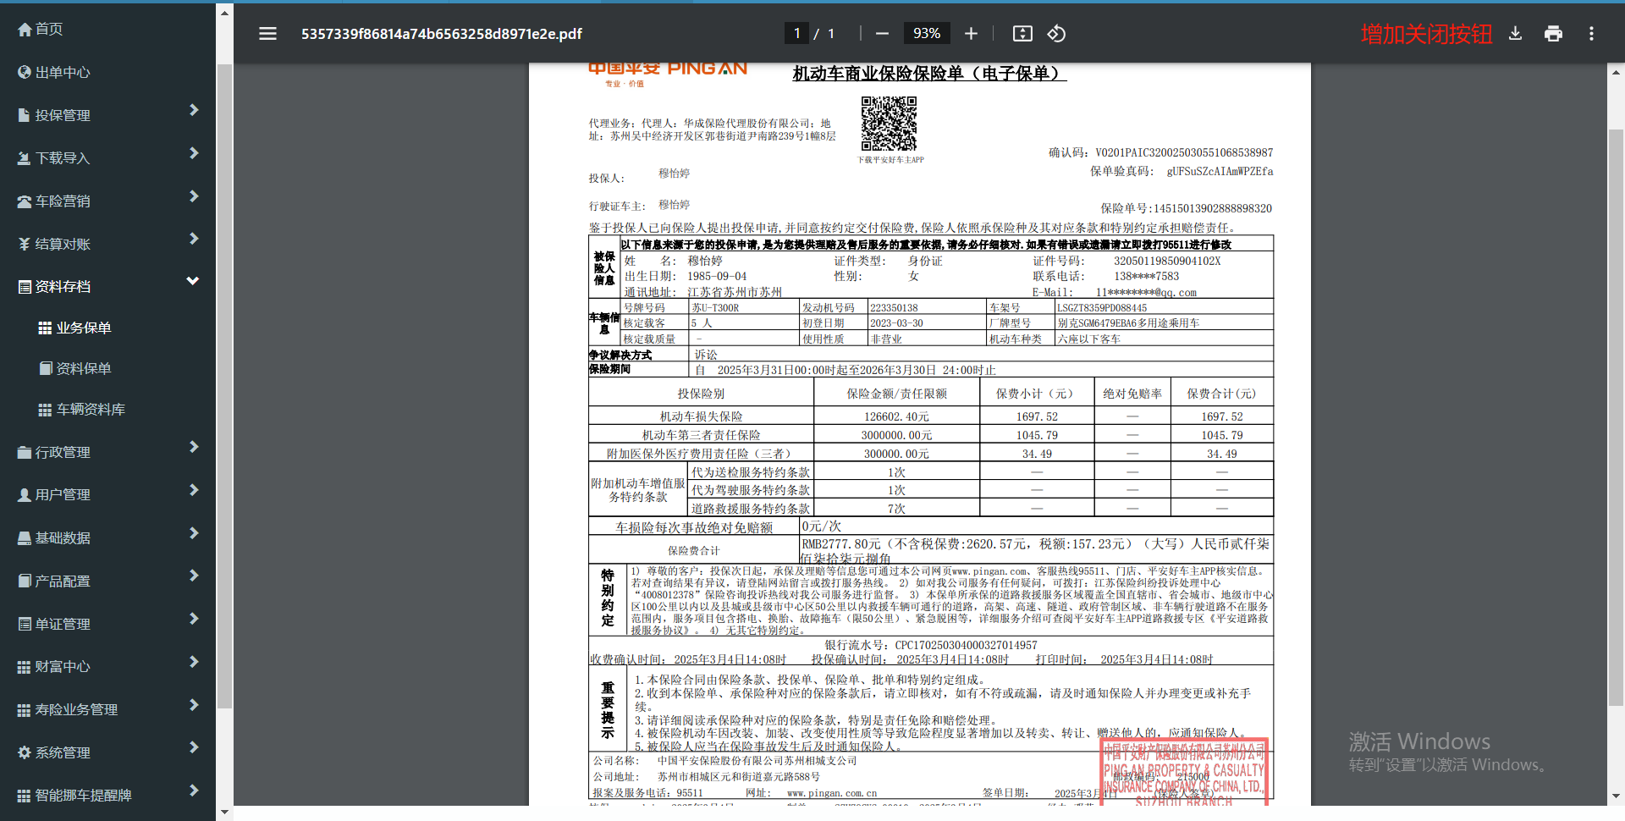Click the PDF scrollbar up arrow
The width and height of the screenshot is (1625, 821).
[x=1616, y=73]
